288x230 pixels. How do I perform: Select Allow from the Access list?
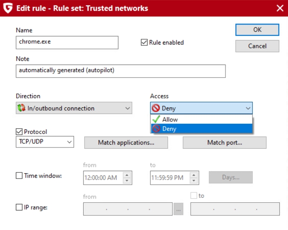point(201,119)
